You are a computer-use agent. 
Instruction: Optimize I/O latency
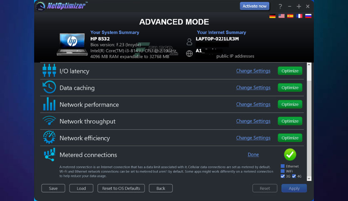pyautogui.click(x=290, y=71)
